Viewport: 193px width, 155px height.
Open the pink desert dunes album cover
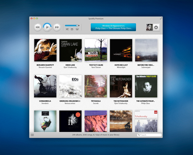(96, 121)
